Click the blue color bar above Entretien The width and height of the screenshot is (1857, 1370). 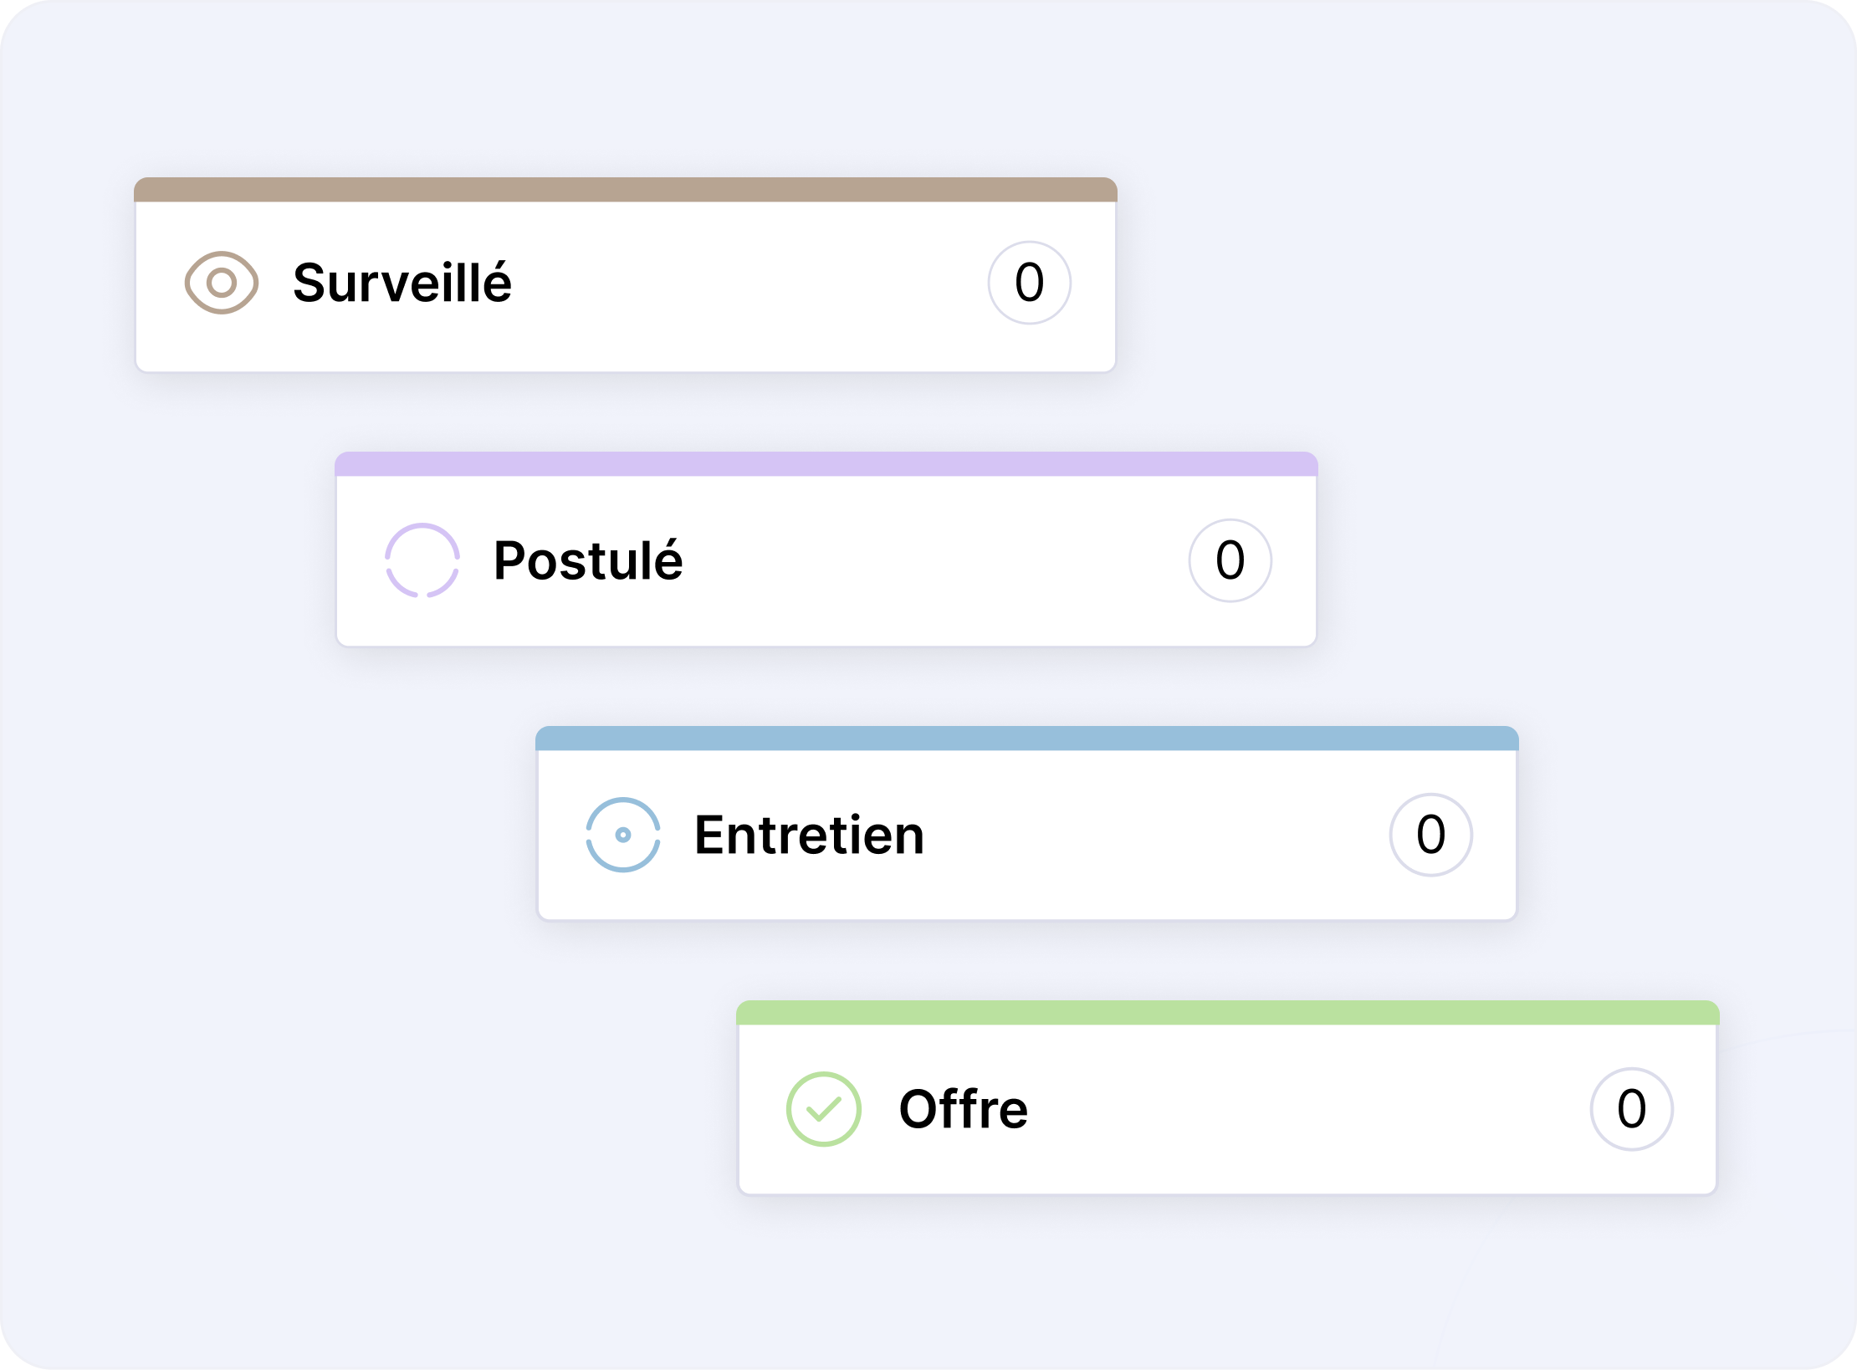[1027, 739]
